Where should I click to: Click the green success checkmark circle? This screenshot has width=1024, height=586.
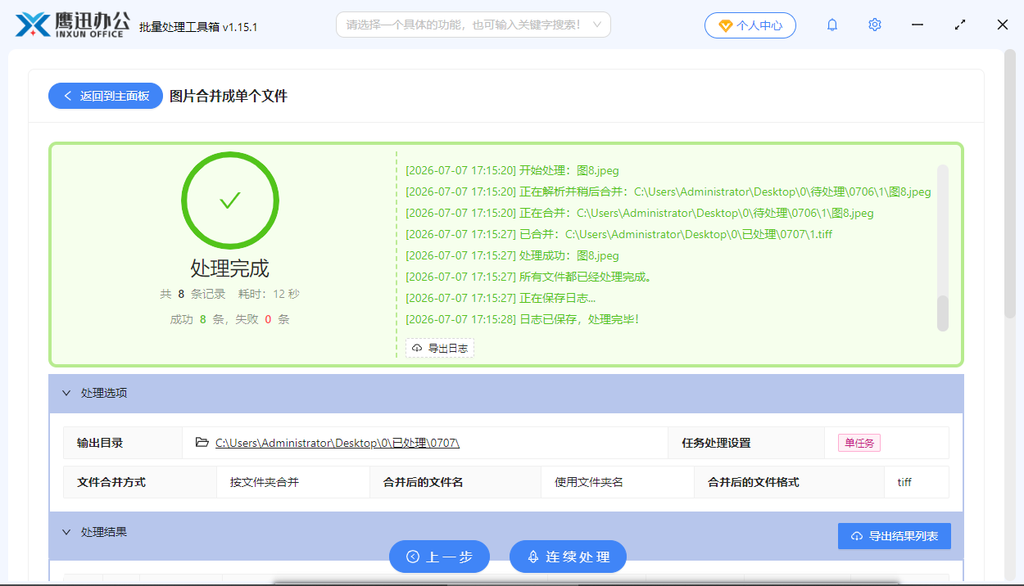pyautogui.click(x=230, y=200)
